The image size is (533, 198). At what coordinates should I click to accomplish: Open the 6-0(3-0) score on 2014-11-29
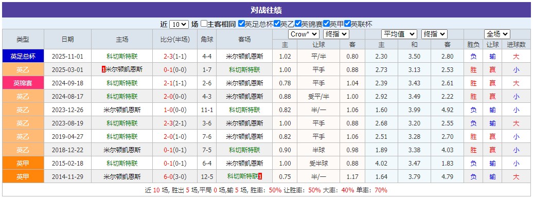click(x=175, y=176)
